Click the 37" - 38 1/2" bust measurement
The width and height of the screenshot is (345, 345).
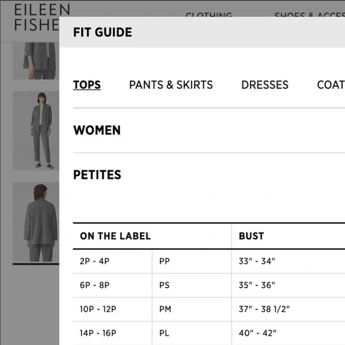click(264, 309)
